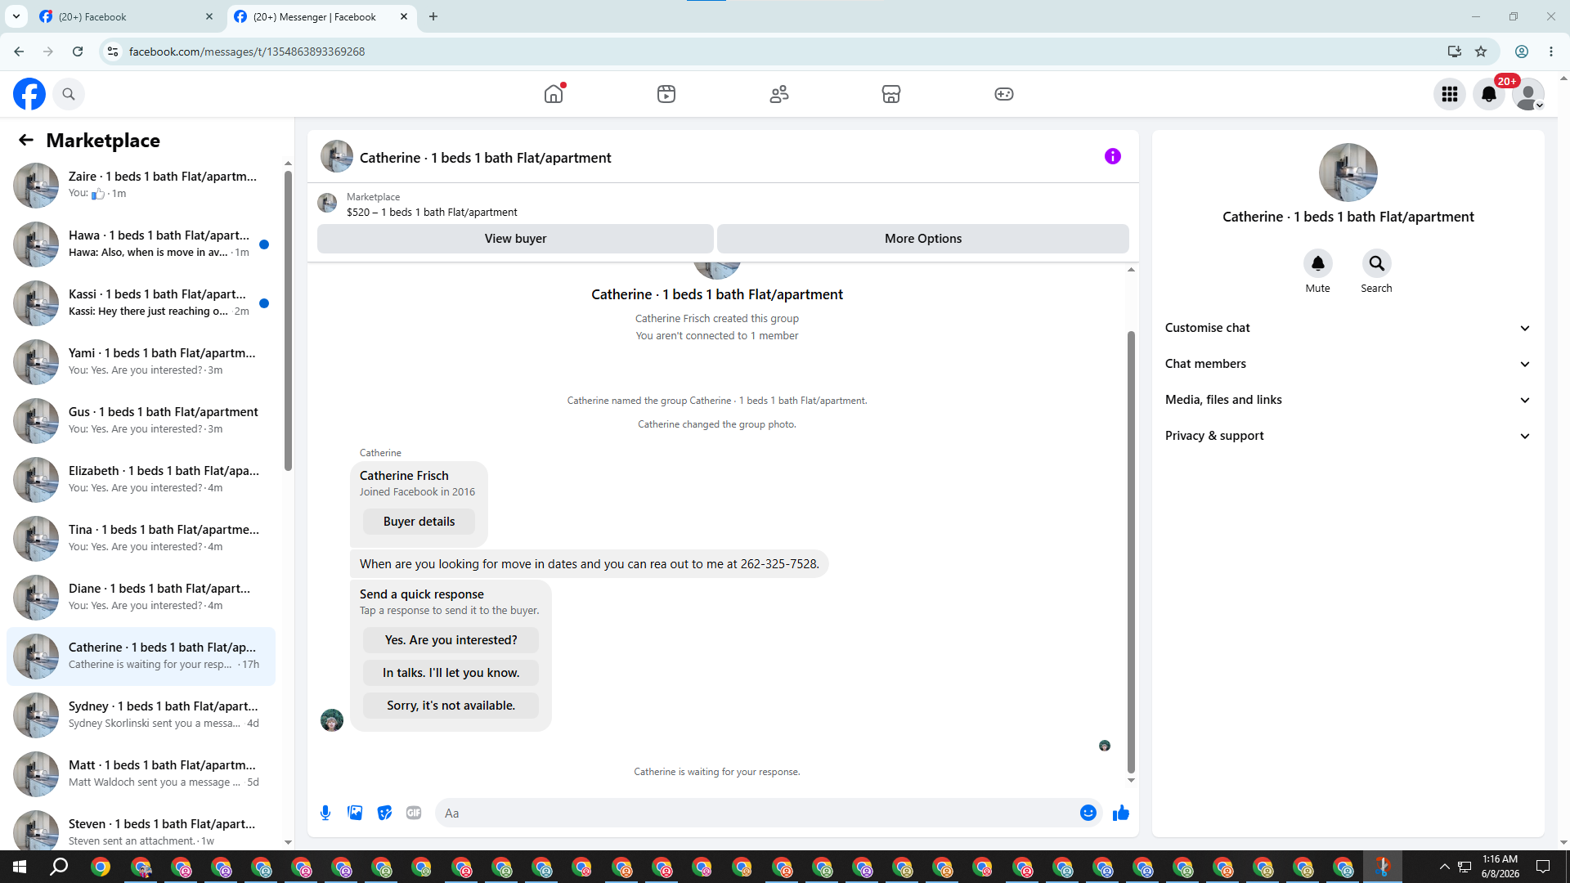Open the Friends icon in top navigation

click(779, 94)
